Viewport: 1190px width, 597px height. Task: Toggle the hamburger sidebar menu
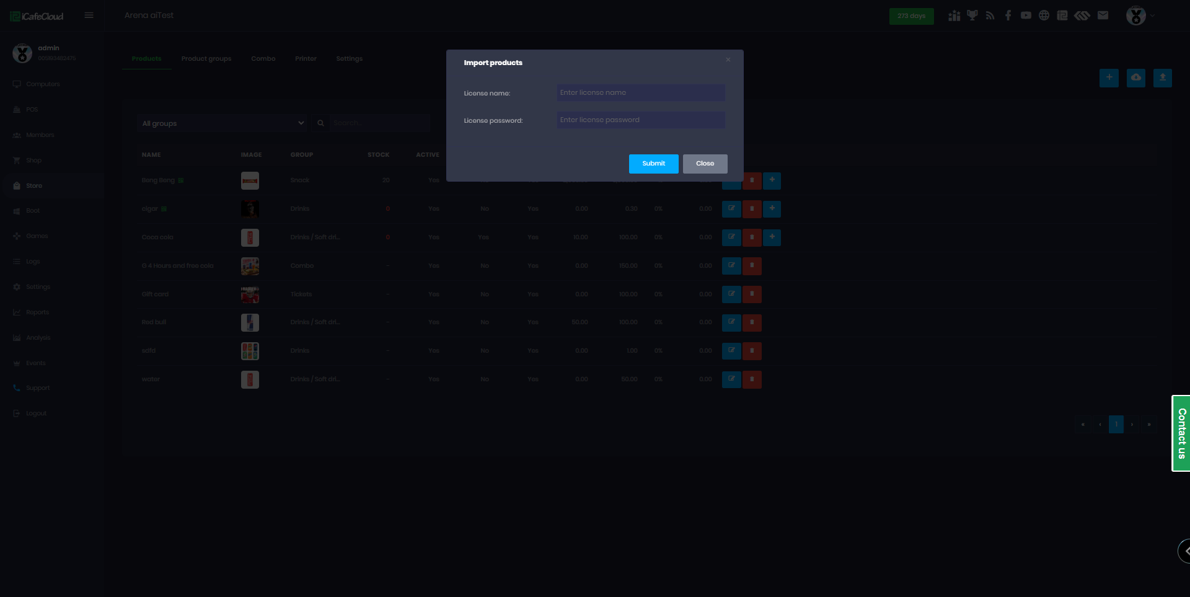click(89, 15)
